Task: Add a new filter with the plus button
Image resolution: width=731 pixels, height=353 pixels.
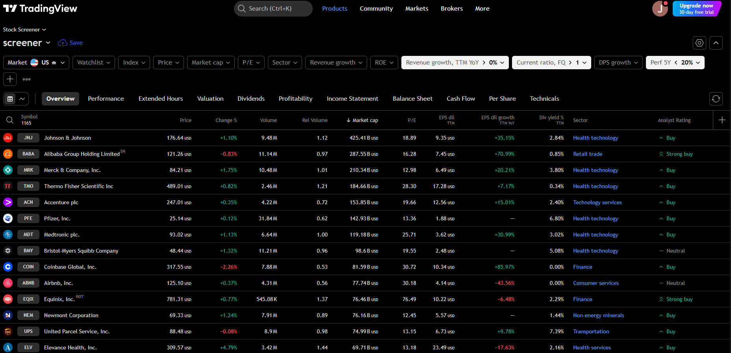Action: pos(10,79)
